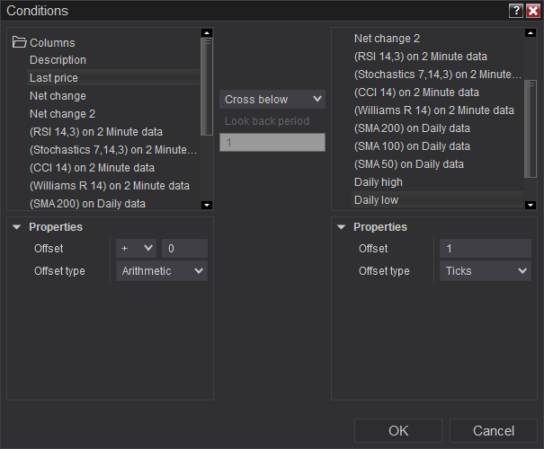
Task: Click the help question mark icon
Action: (515, 11)
